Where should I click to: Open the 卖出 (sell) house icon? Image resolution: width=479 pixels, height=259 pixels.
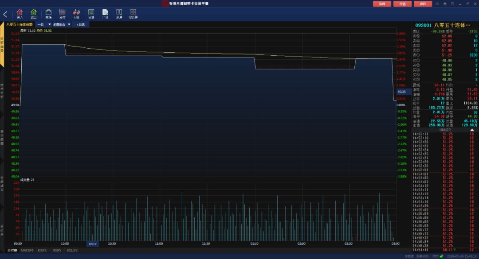click(x=34, y=14)
